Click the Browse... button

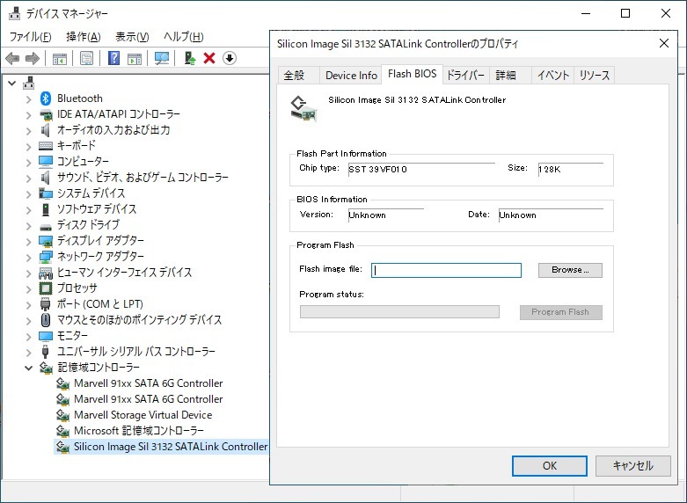click(x=570, y=270)
